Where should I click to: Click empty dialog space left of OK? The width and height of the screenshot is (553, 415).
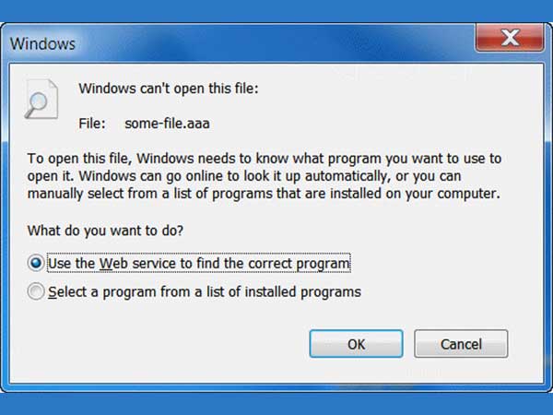159,344
